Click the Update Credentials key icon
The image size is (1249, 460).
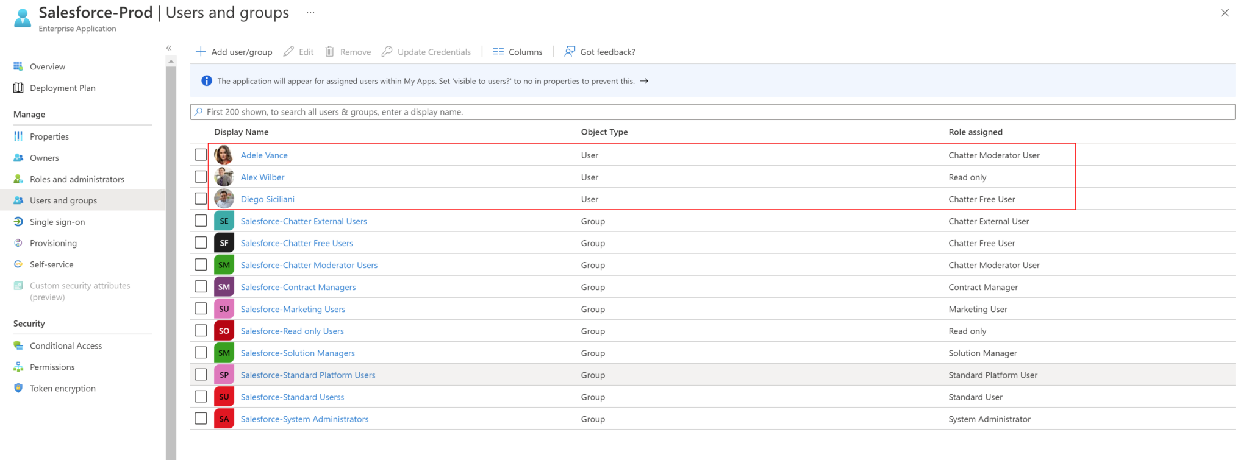tap(387, 52)
